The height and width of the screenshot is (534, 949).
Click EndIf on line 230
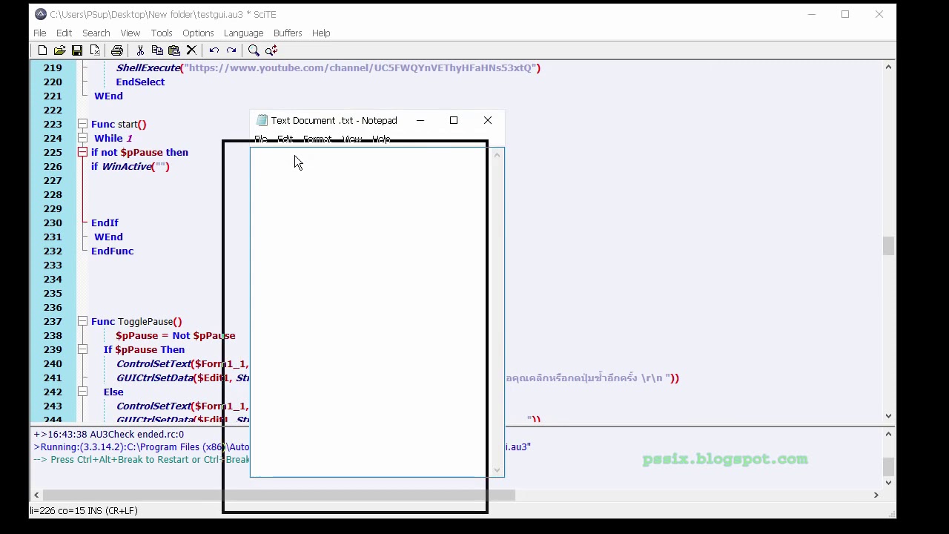point(105,222)
